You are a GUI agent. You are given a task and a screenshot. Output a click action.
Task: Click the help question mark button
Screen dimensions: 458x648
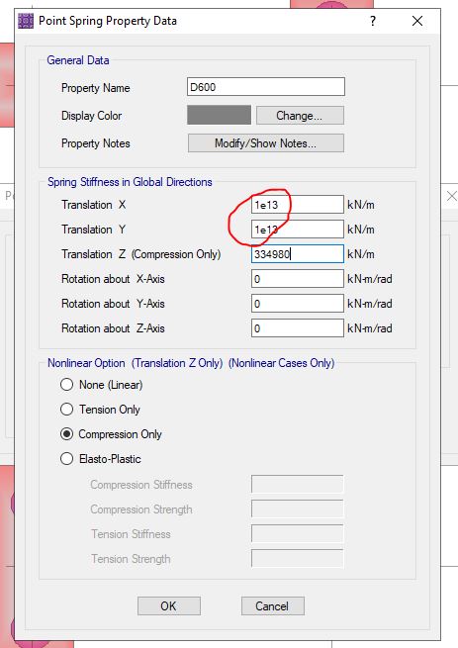tap(373, 21)
